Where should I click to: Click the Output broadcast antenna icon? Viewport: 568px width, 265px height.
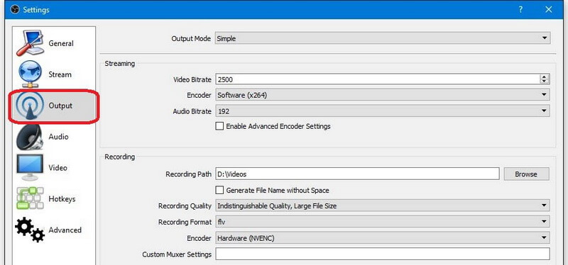(x=30, y=106)
